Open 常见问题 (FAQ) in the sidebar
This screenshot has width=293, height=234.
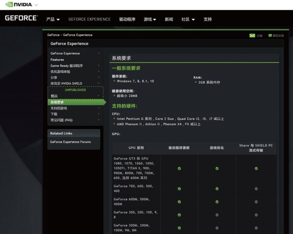(x=62, y=120)
